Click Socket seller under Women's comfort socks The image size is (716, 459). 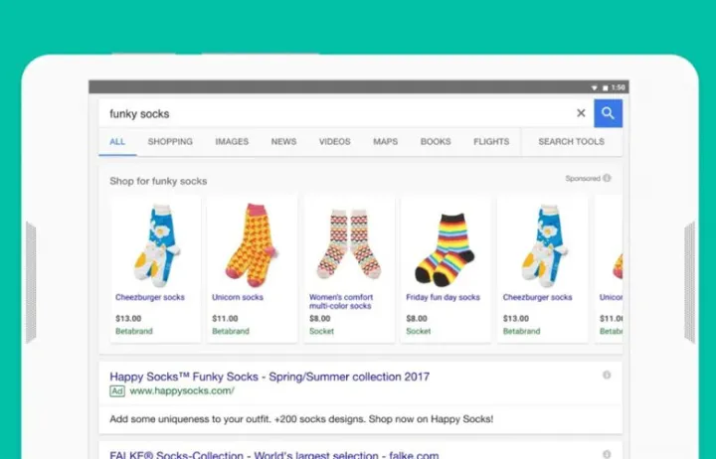(321, 331)
